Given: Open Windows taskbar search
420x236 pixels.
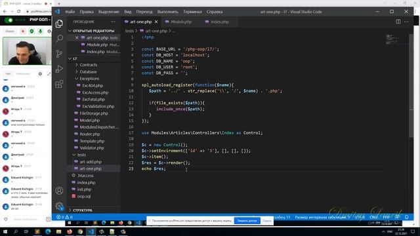Looking at the screenshot, I should [x=16, y=231].
